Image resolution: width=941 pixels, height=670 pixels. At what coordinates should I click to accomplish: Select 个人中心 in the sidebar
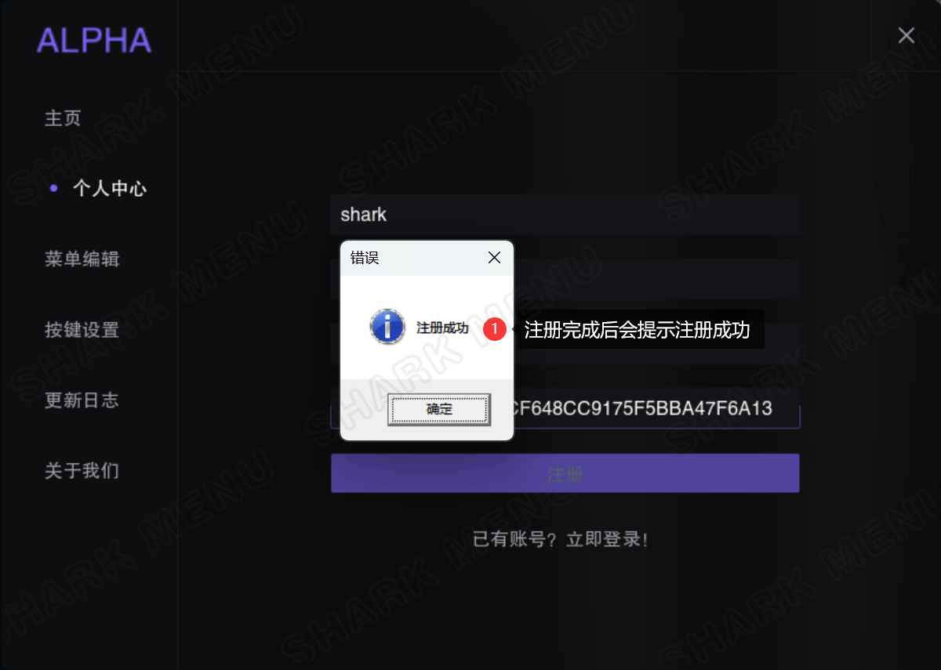pos(110,189)
